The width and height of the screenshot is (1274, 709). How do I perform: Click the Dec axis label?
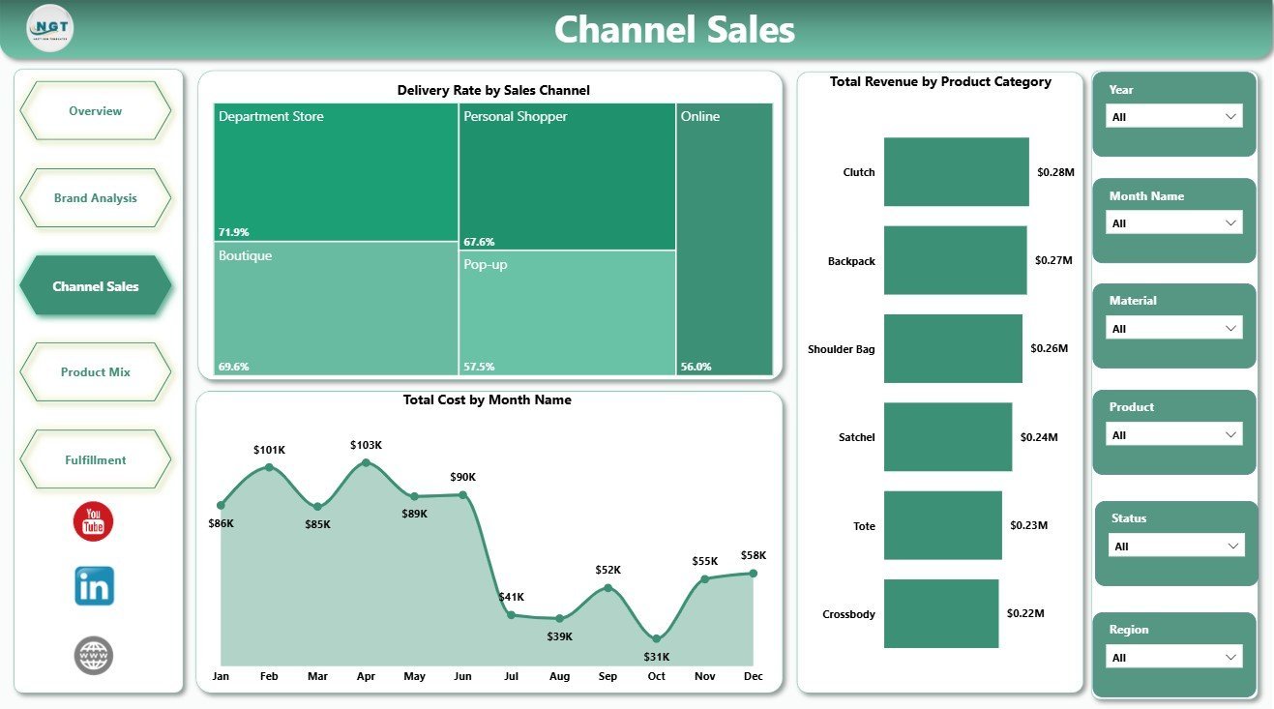click(754, 676)
